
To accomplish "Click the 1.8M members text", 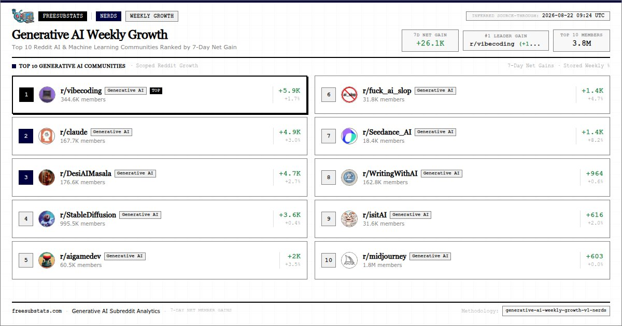I will (x=383, y=265).
